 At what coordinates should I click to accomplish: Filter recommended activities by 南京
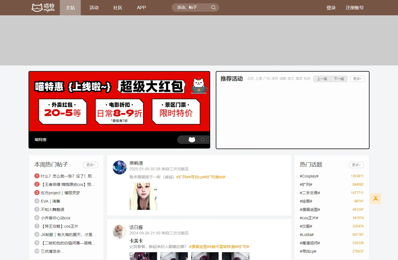click(299, 79)
